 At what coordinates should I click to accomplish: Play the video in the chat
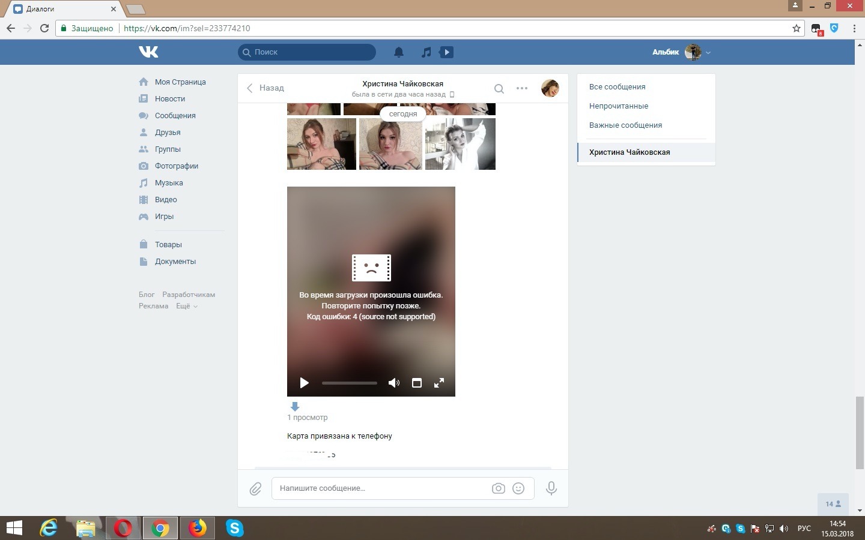click(x=304, y=383)
